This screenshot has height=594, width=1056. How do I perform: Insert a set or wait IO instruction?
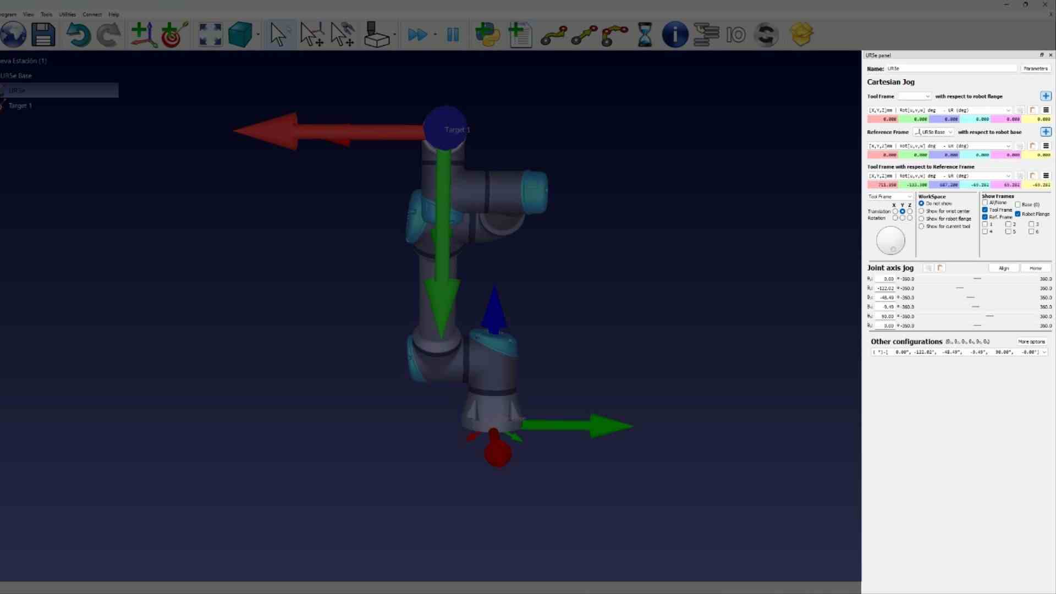click(x=736, y=35)
